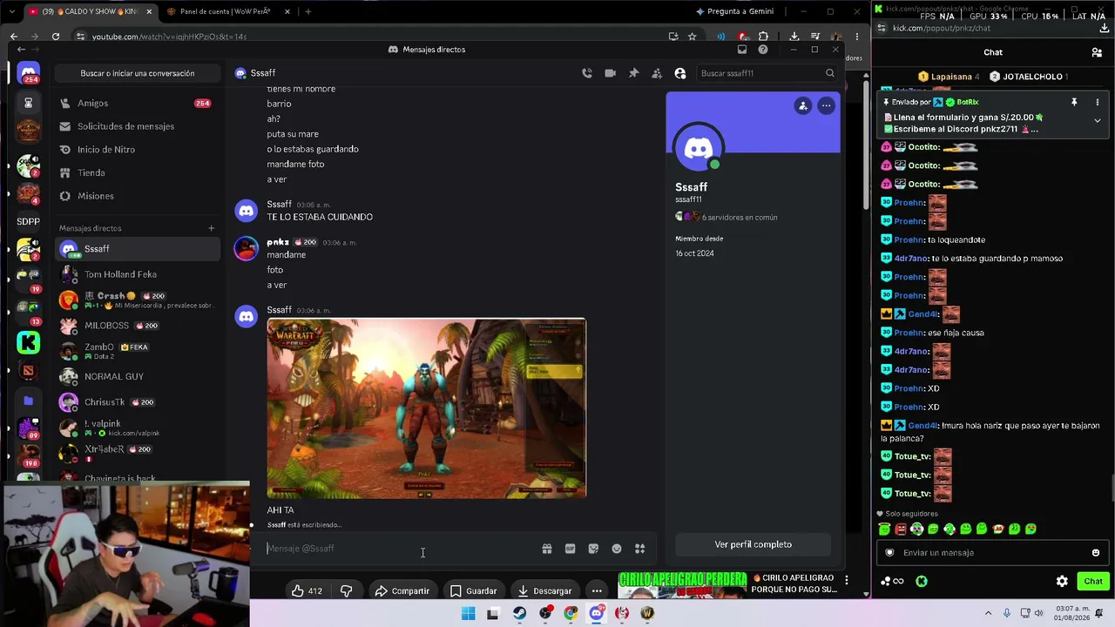Image resolution: width=1115 pixels, height=627 pixels.
Task: Open the World of Warcraft screenshot image
Action: coord(427,408)
